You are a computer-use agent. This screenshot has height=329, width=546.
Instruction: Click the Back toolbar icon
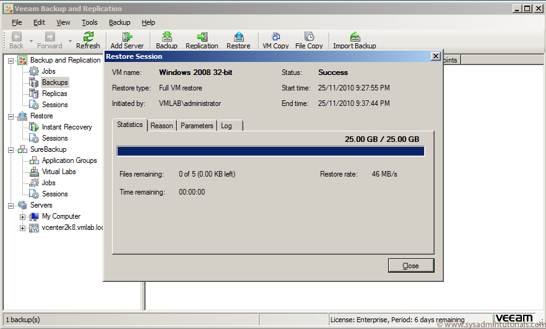point(16,37)
